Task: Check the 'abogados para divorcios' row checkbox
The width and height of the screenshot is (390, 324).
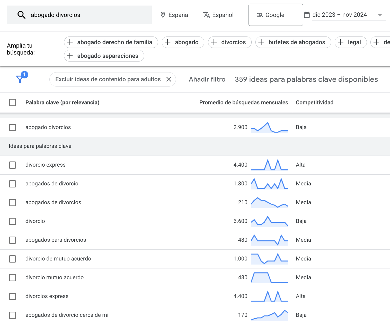Action: pyautogui.click(x=12, y=240)
